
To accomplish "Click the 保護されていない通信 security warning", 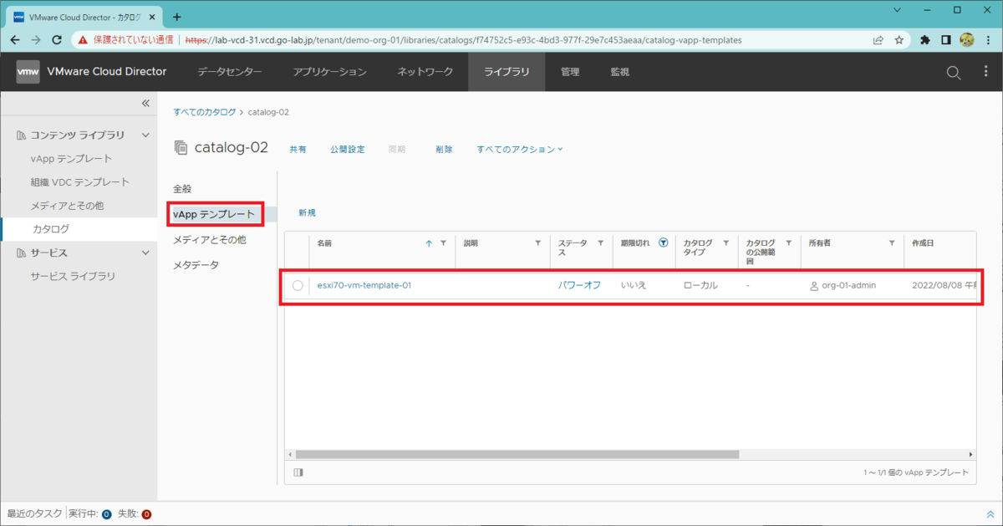I will point(126,39).
